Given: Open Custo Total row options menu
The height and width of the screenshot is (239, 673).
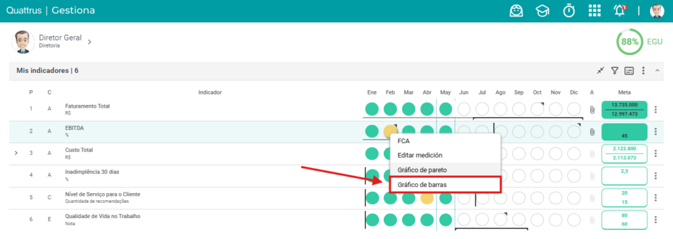Looking at the screenshot, I should (655, 154).
